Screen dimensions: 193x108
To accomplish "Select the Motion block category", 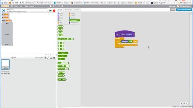I will point(61,13).
